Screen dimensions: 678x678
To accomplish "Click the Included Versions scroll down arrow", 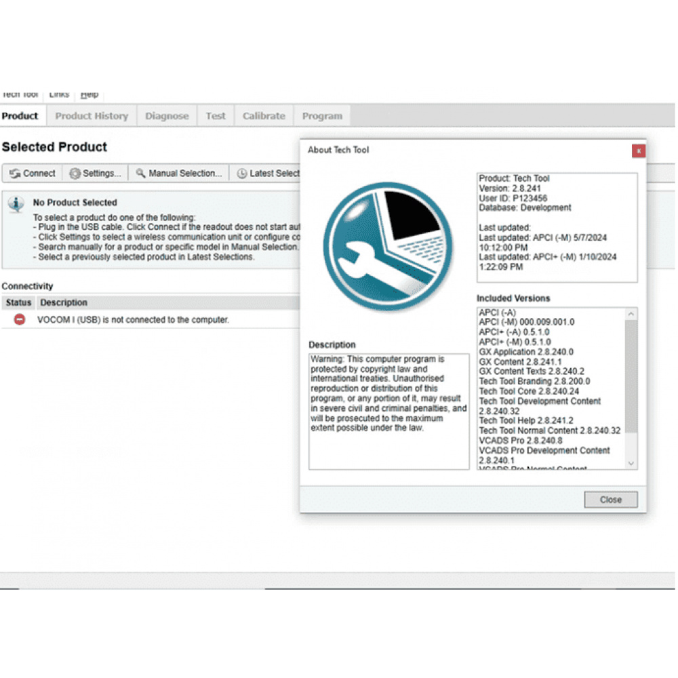I will tap(631, 463).
